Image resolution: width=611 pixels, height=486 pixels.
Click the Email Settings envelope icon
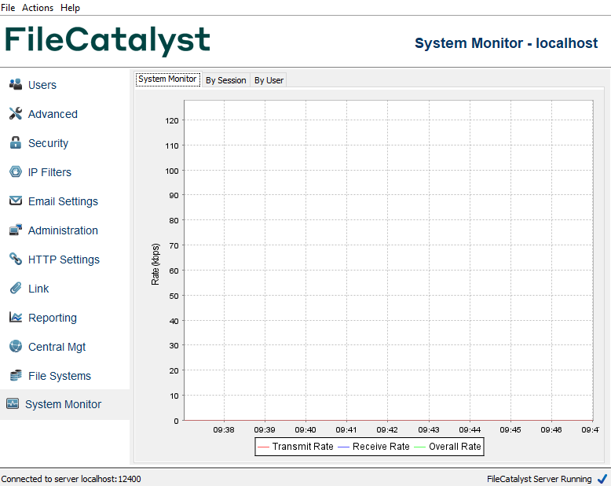point(16,201)
